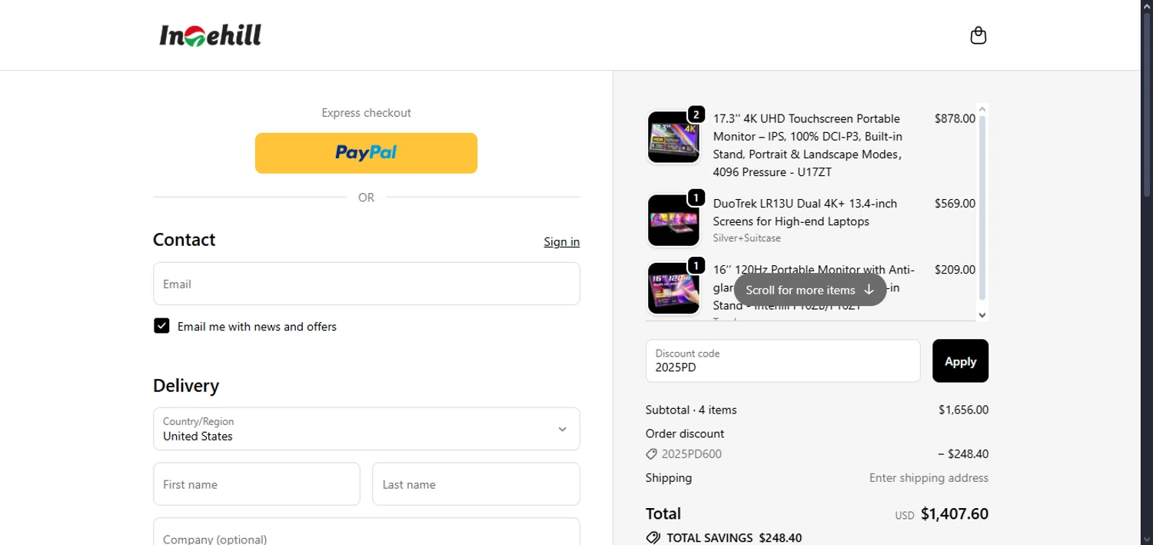Viewport: 1153px width, 545px height.
Task: Focus the First name field
Action: point(257,484)
